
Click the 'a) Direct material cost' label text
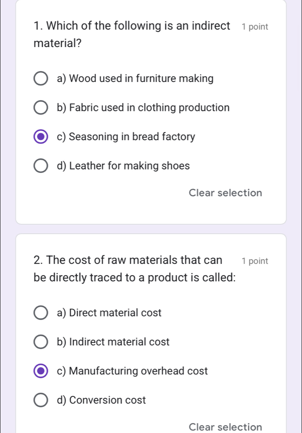click(x=109, y=313)
